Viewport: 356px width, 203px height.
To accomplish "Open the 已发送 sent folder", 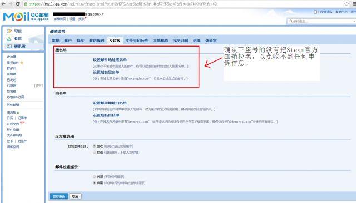I will pos(12,80).
